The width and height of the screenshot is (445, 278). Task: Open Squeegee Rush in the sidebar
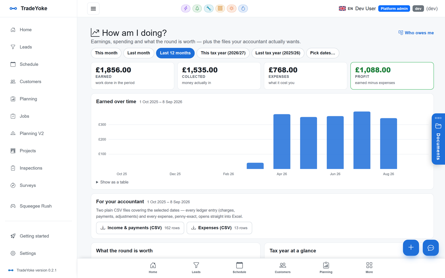coord(38,206)
